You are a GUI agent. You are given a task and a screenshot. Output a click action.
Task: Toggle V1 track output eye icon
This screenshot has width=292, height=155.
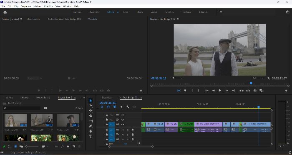coord(123,124)
